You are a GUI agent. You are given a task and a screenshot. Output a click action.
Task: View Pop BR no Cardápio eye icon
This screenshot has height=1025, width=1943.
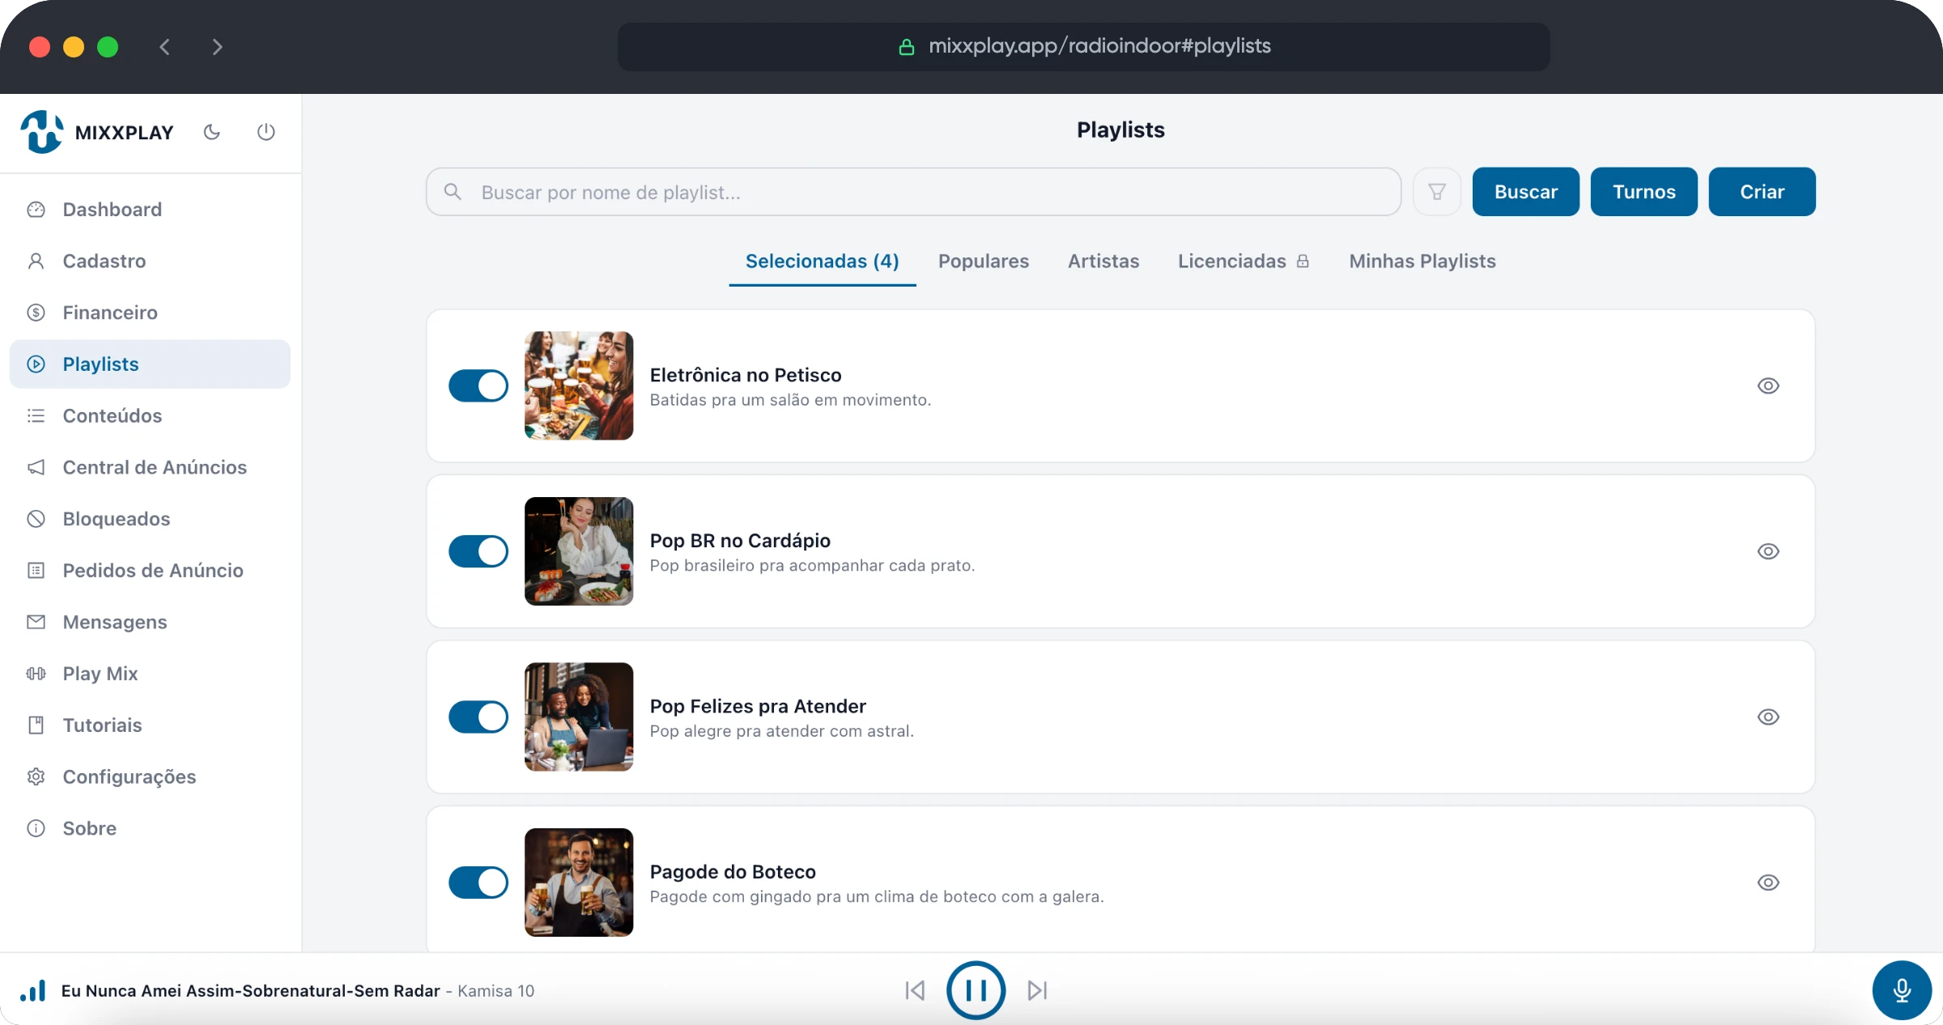click(1768, 551)
